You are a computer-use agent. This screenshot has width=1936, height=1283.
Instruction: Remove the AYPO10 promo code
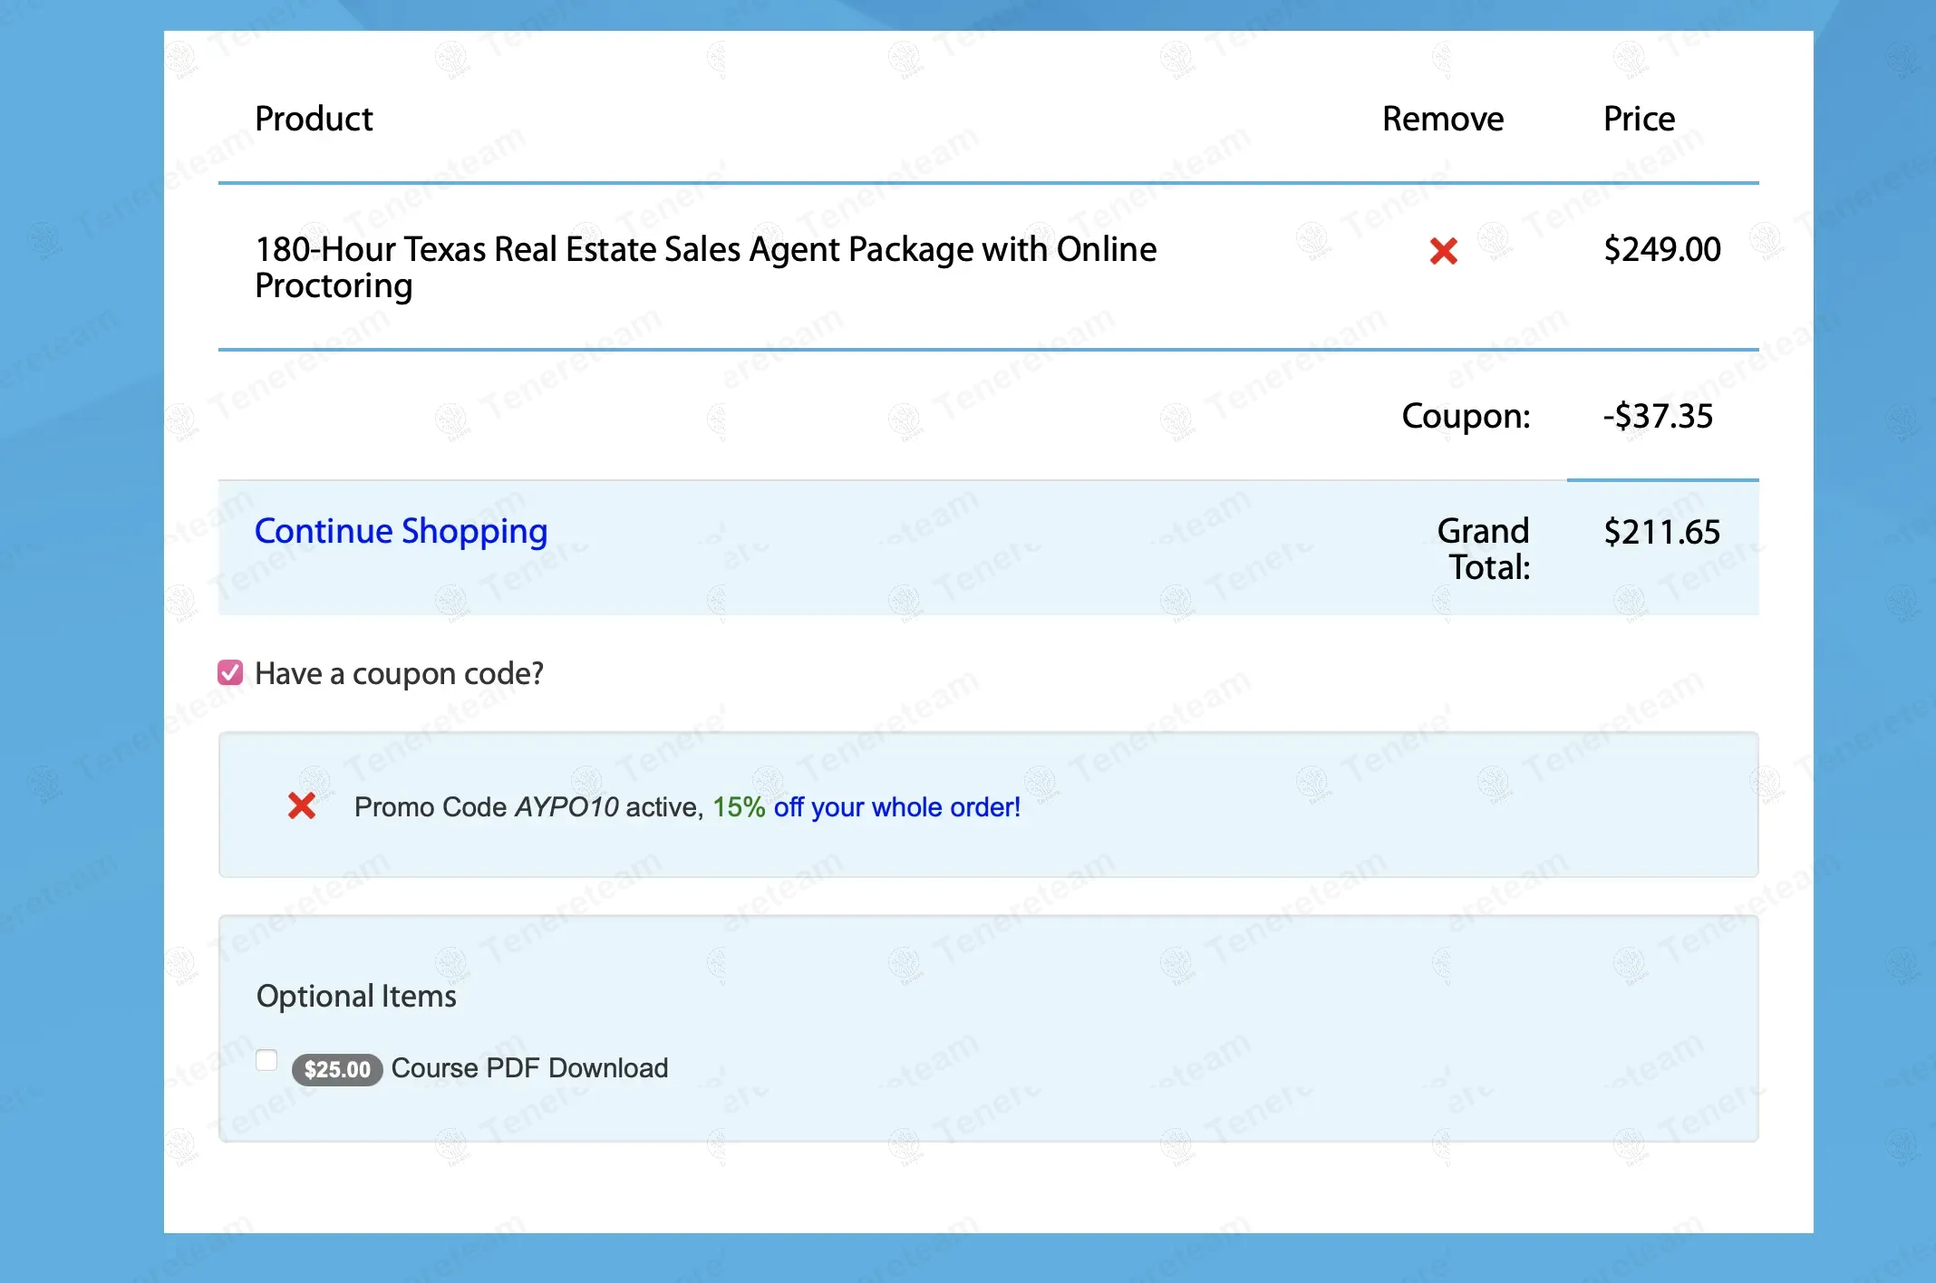click(302, 805)
